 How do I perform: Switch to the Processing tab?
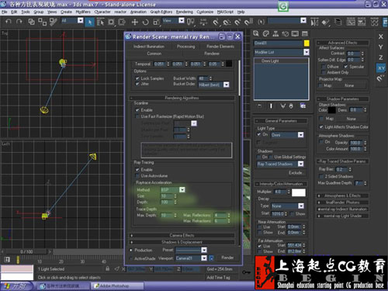coord(186,47)
